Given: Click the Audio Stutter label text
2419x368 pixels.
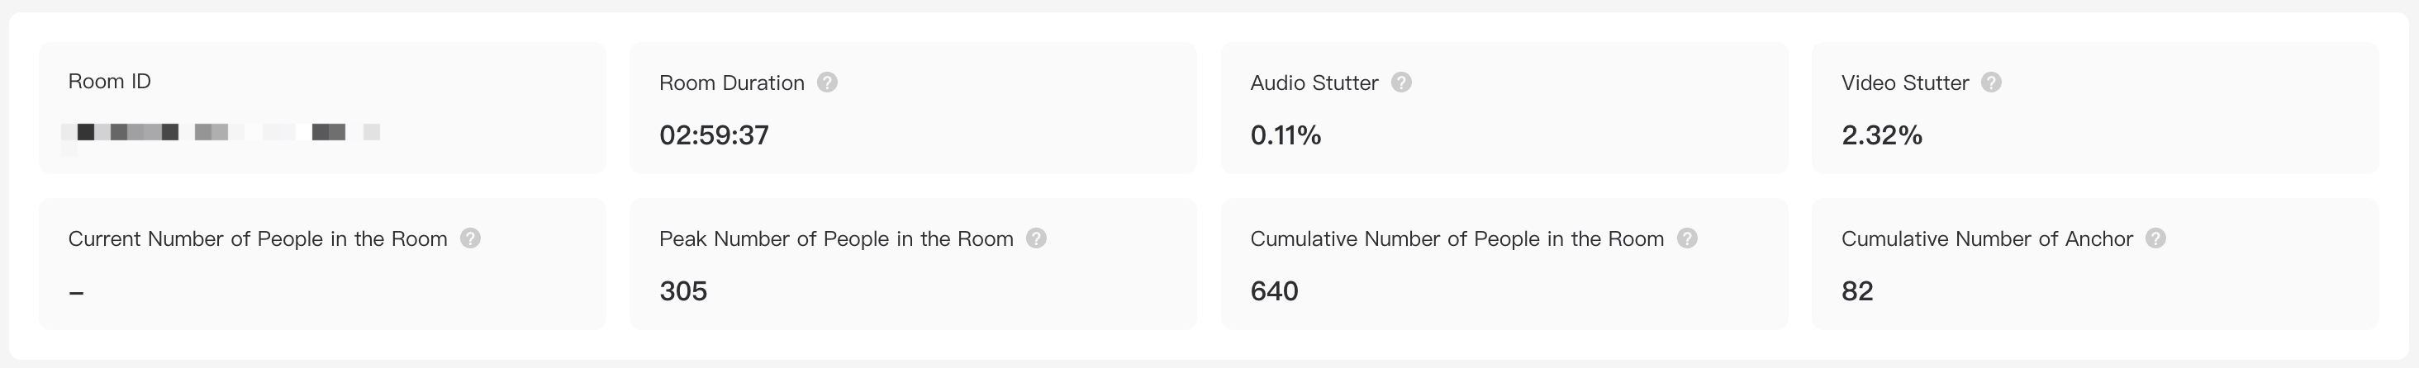Looking at the screenshot, I should 1314,83.
